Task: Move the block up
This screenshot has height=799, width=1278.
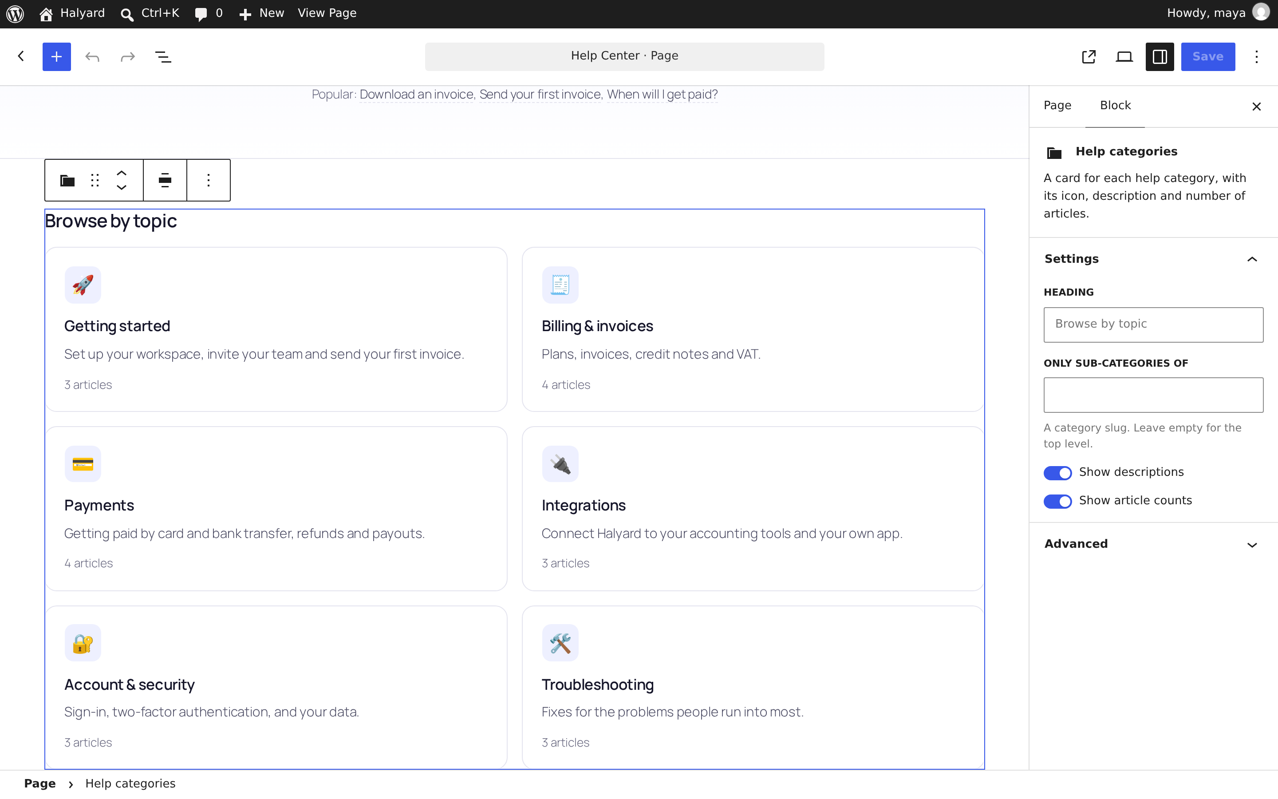Action: tap(122, 173)
